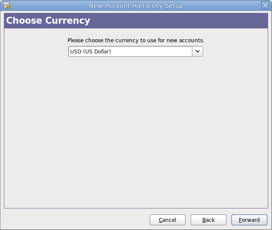Click the purple Choose Currency banner

[x=136, y=21]
